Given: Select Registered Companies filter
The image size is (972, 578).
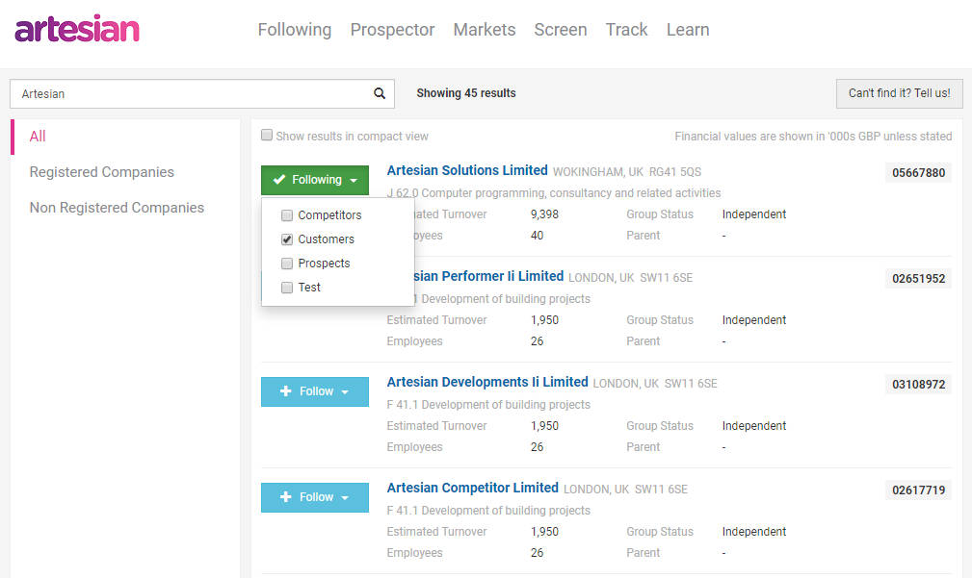Looking at the screenshot, I should pos(102,172).
